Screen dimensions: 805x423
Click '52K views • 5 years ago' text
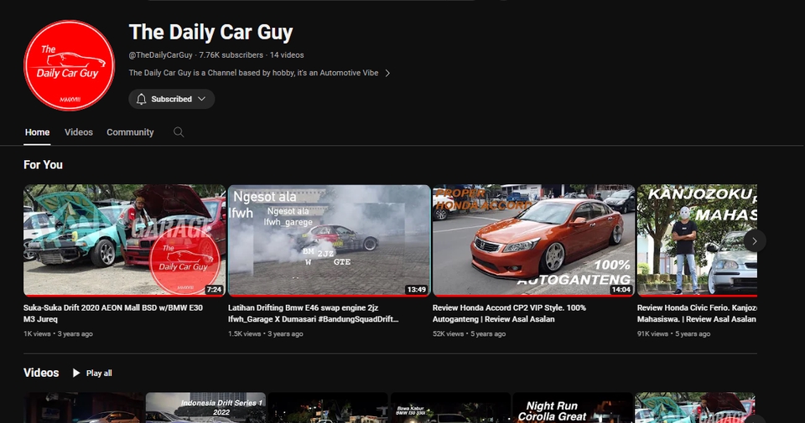point(470,333)
